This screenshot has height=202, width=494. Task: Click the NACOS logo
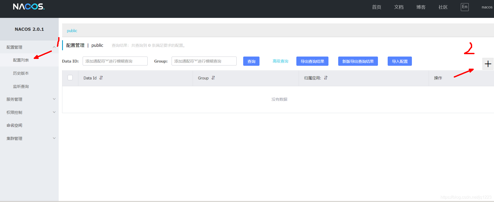tap(29, 6)
